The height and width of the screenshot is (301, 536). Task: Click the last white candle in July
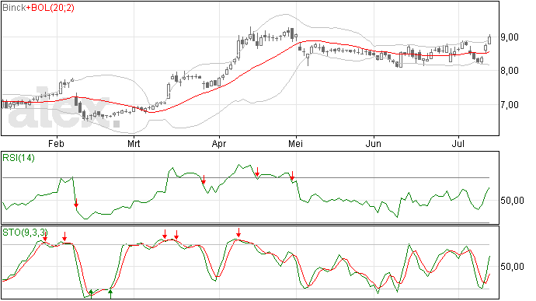tap(489, 40)
